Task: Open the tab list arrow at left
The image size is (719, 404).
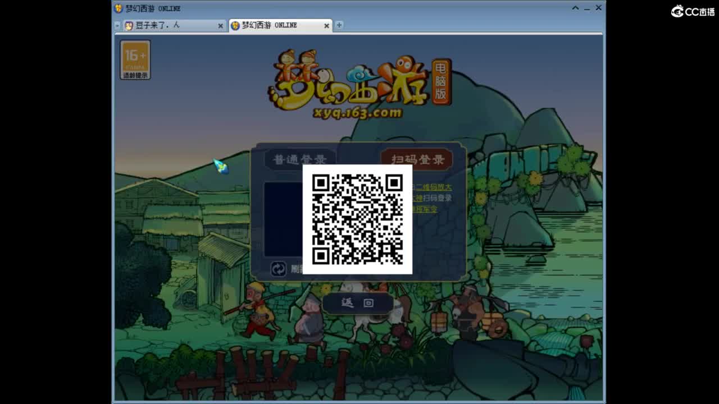Action: [x=117, y=25]
